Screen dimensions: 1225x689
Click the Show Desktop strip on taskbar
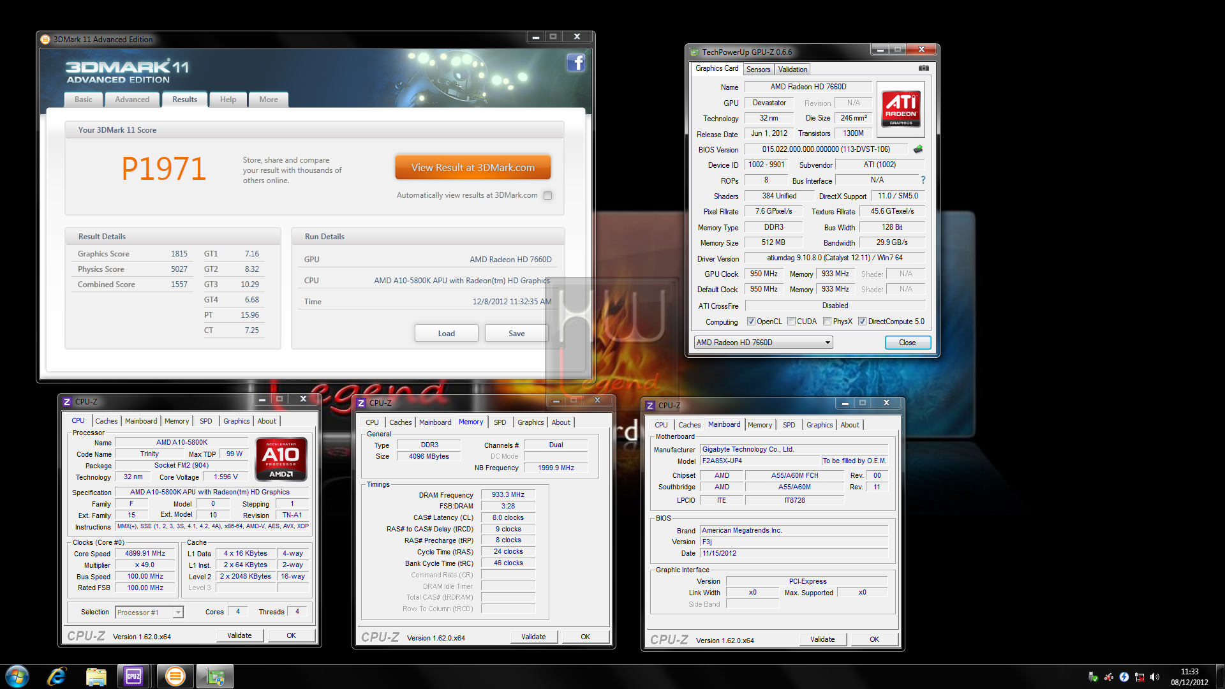pyautogui.click(x=1220, y=676)
